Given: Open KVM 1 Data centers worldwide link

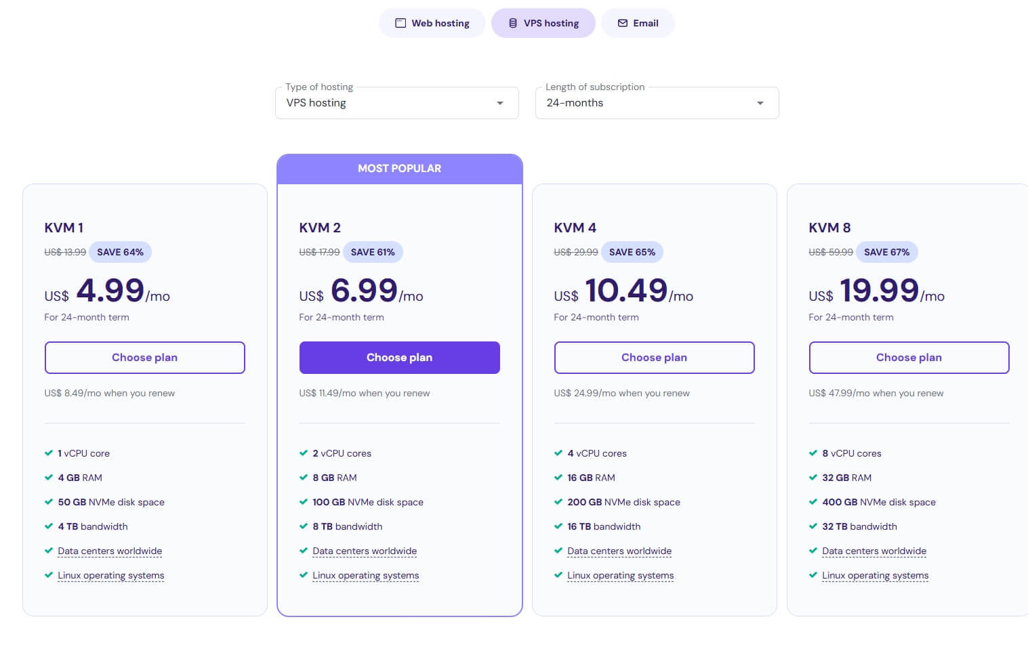Looking at the screenshot, I should point(110,551).
